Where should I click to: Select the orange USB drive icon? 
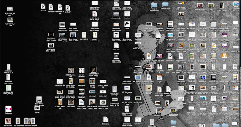pos(224,56)
